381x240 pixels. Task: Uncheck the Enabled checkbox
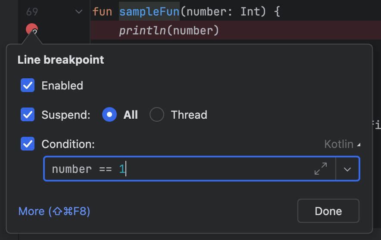[28, 86]
